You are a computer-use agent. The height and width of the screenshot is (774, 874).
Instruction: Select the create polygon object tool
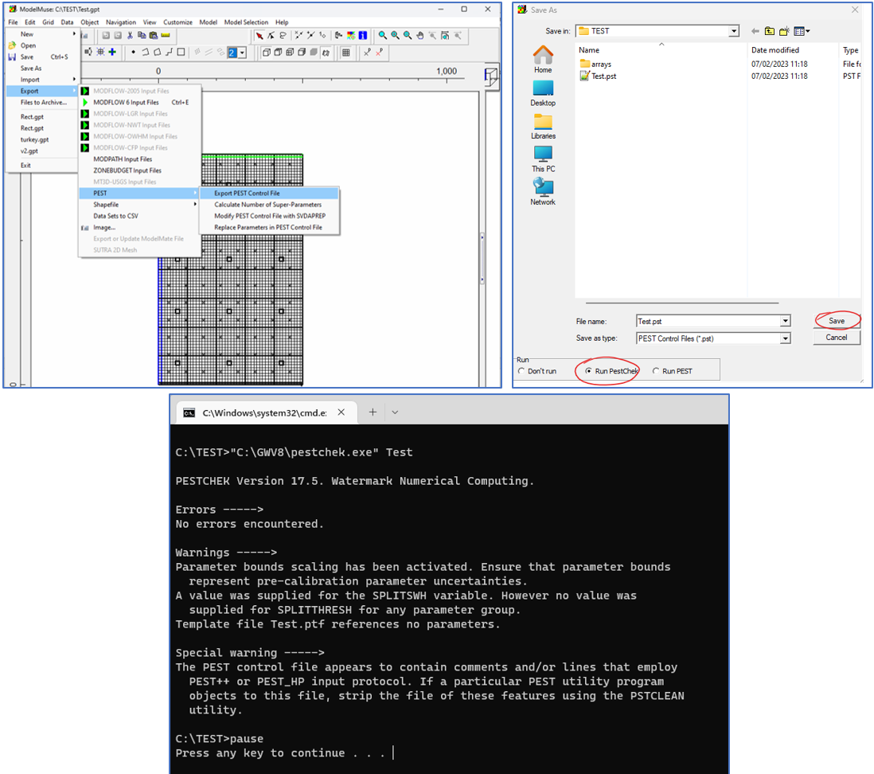(157, 53)
